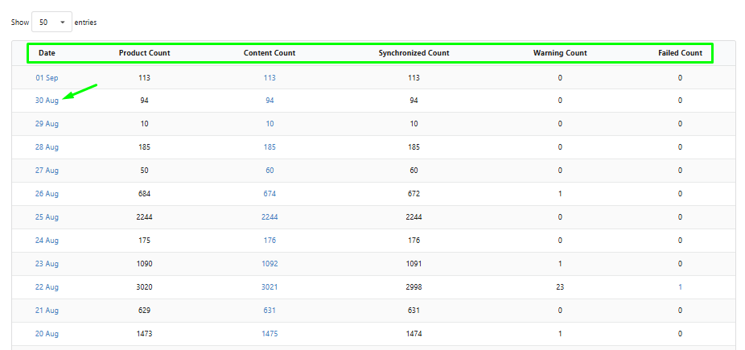Image resolution: width=745 pixels, height=350 pixels.
Task: Select Warning Count 1 in 20 Aug row
Action: [560, 334]
